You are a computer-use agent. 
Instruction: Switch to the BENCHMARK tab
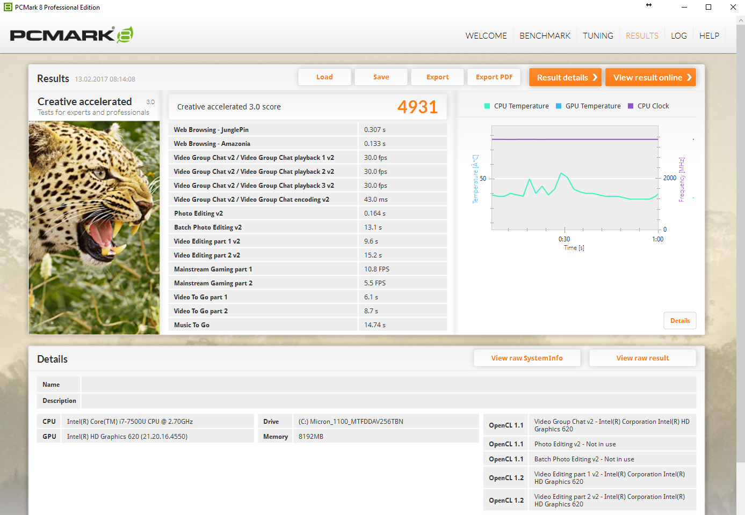click(x=545, y=36)
